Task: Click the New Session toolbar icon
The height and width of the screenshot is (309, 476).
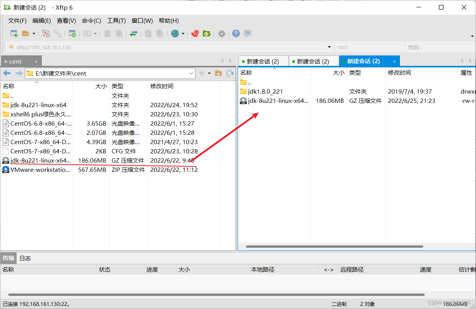Action: pyautogui.click(x=14, y=34)
